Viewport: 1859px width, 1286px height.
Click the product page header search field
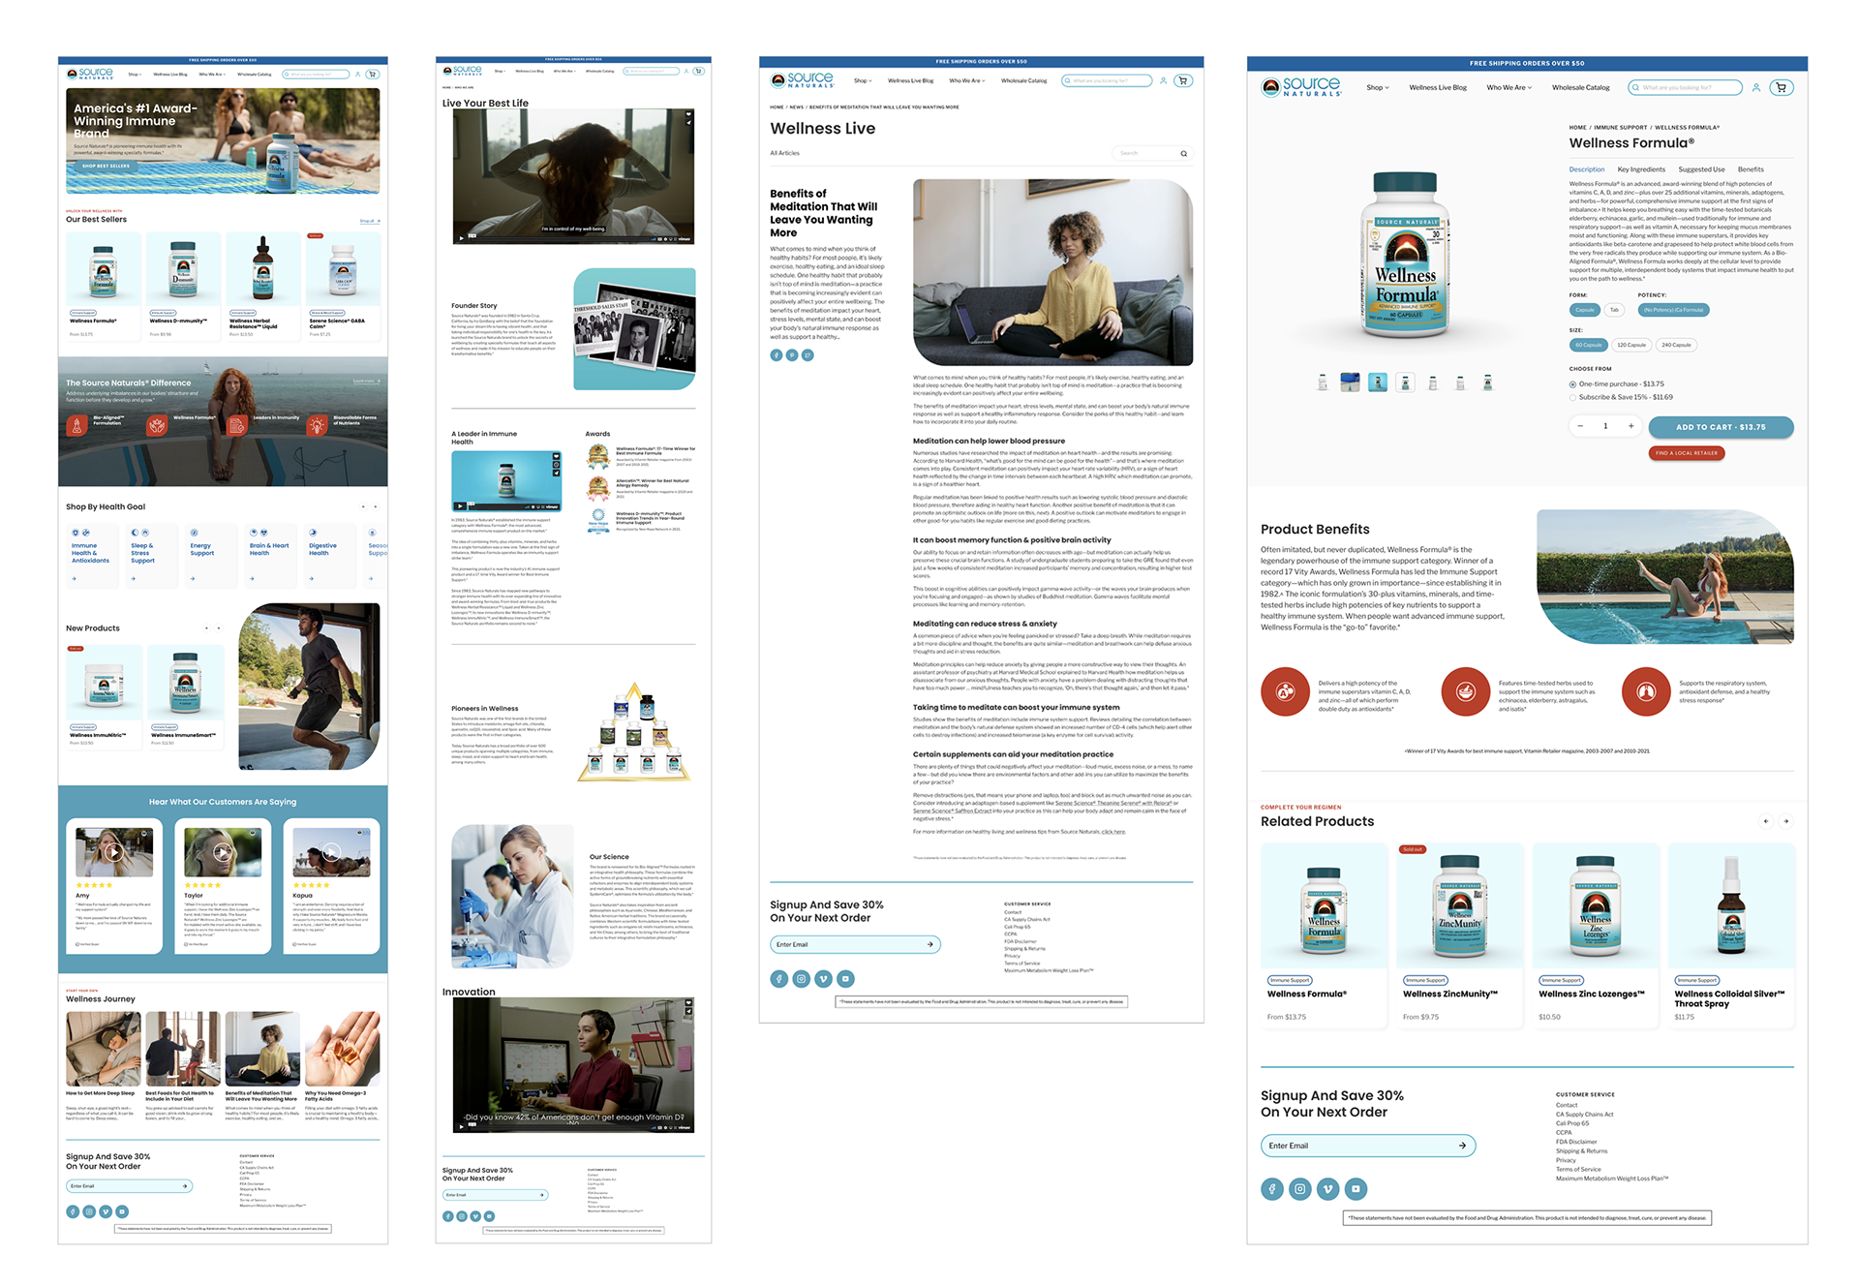(x=1685, y=87)
